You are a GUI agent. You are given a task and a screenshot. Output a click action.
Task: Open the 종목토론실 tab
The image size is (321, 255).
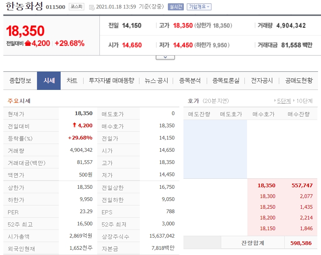(226, 80)
